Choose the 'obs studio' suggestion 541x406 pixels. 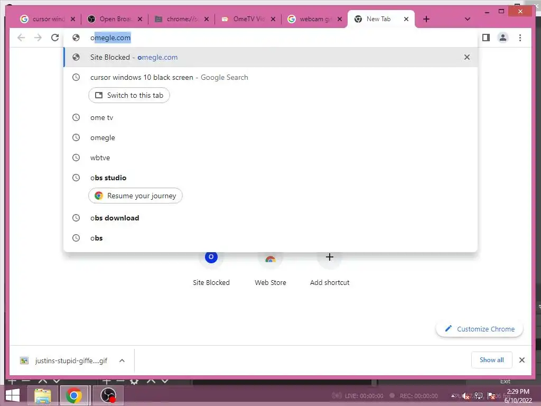(271, 178)
